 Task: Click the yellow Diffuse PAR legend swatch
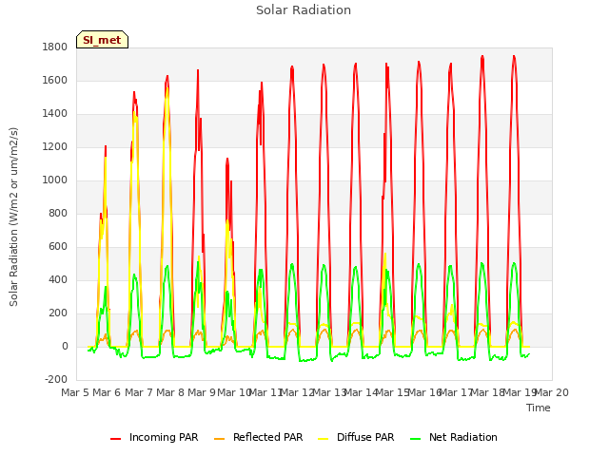coord(324,439)
